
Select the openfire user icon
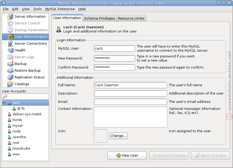coord(9,137)
